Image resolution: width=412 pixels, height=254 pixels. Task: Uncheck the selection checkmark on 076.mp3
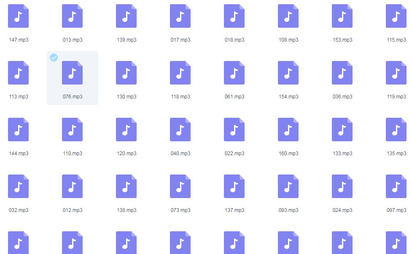54,58
